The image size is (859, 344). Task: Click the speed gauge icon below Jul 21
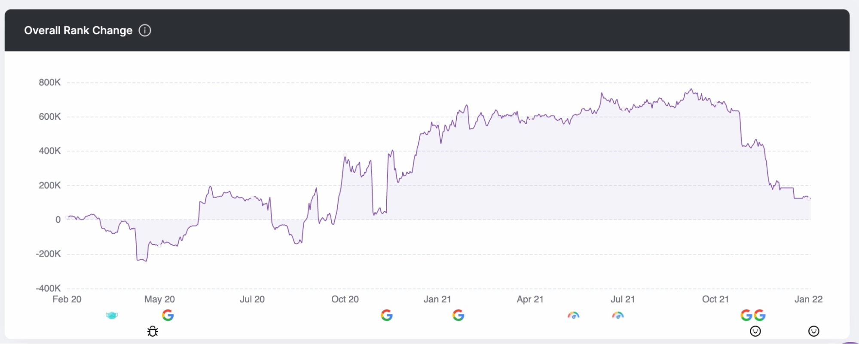[x=618, y=316]
